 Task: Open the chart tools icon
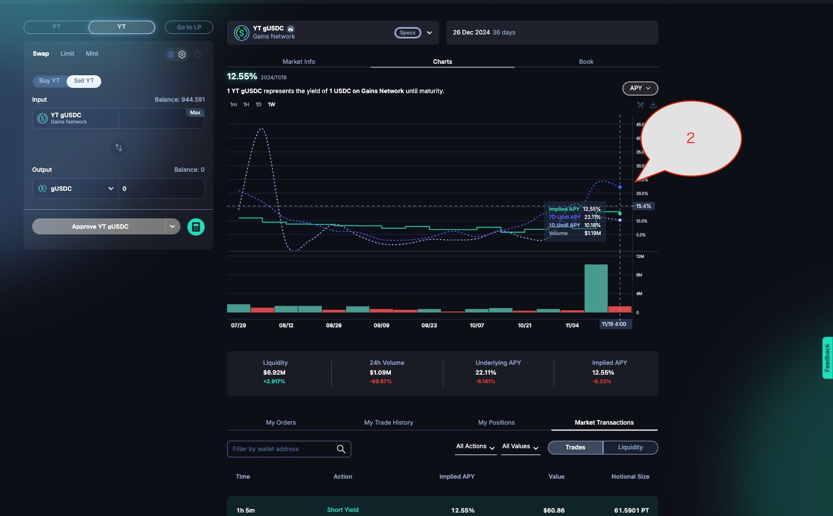click(x=640, y=105)
